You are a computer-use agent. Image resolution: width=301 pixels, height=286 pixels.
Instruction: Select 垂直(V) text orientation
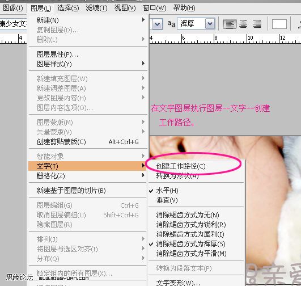pos(167,200)
